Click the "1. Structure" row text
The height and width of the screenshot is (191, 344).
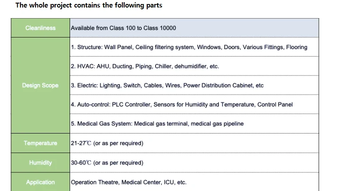(189, 47)
